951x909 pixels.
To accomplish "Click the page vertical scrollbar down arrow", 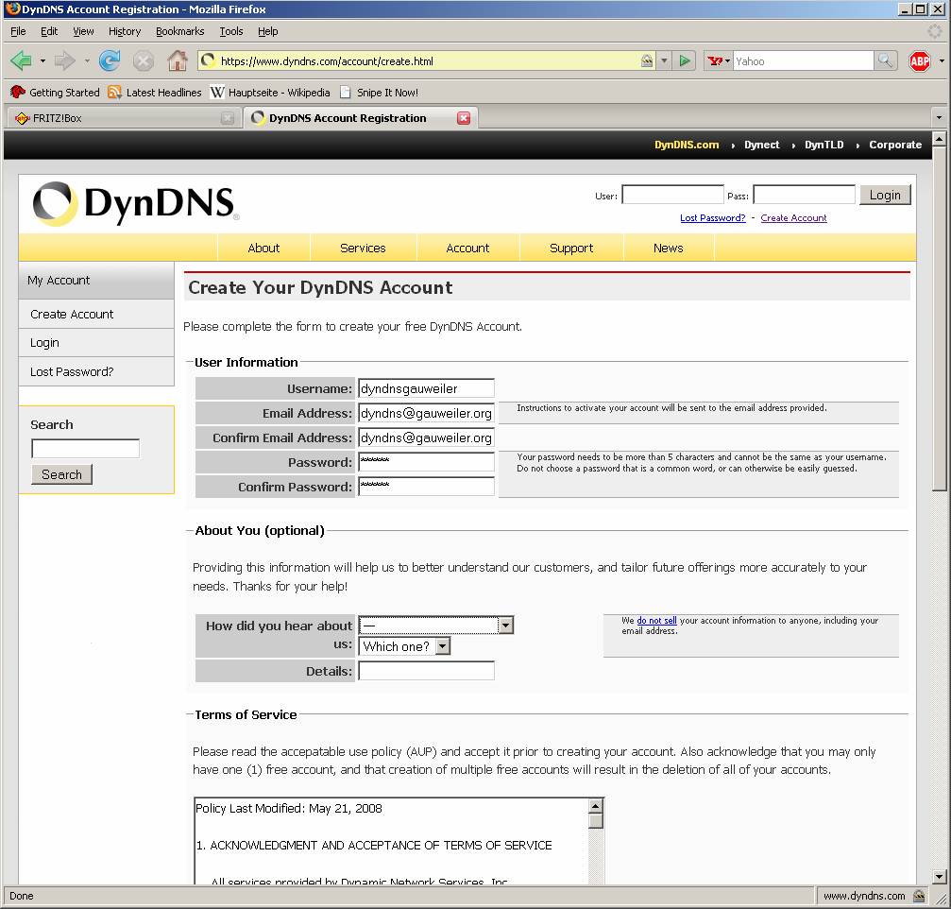I will [x=939, y=877].
